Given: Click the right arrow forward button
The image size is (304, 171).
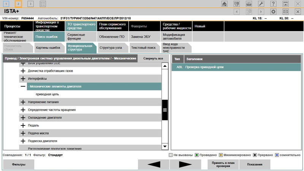Looking at the screenshot, I should (185, 164).
